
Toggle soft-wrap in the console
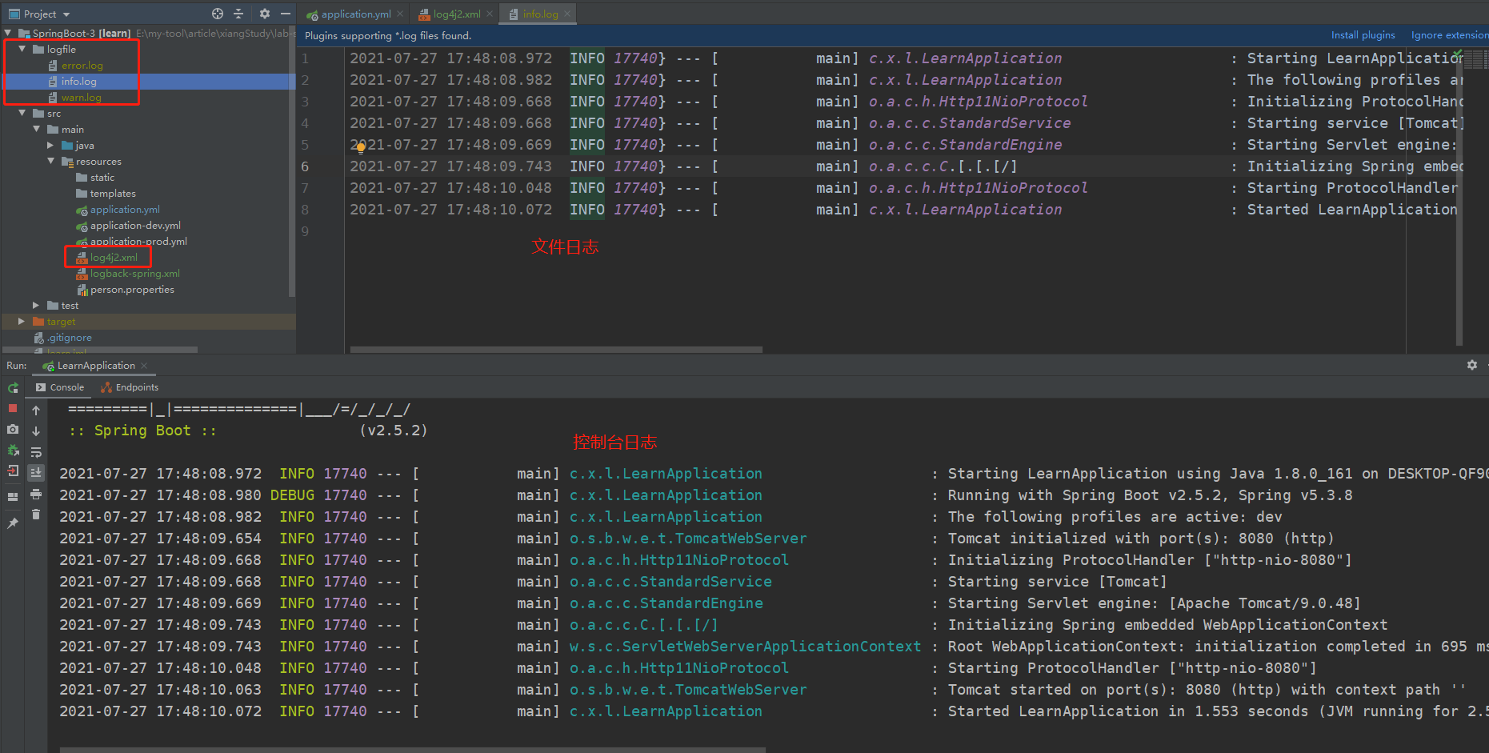pyautogui.click(x=36, y=452)
